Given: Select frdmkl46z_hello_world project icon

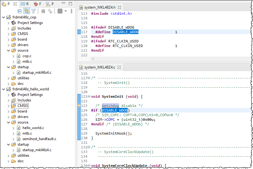Looking at the screenshot, I should click(9, 89).
